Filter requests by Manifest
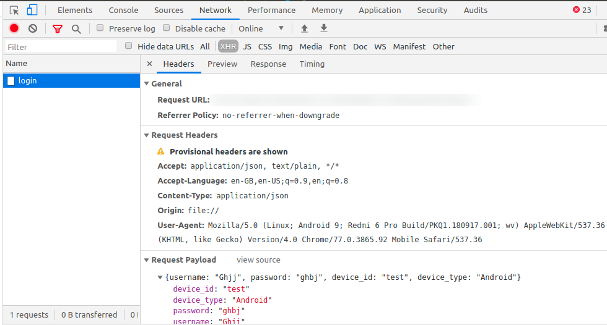 pyautogui.click(x=409, y=47)
